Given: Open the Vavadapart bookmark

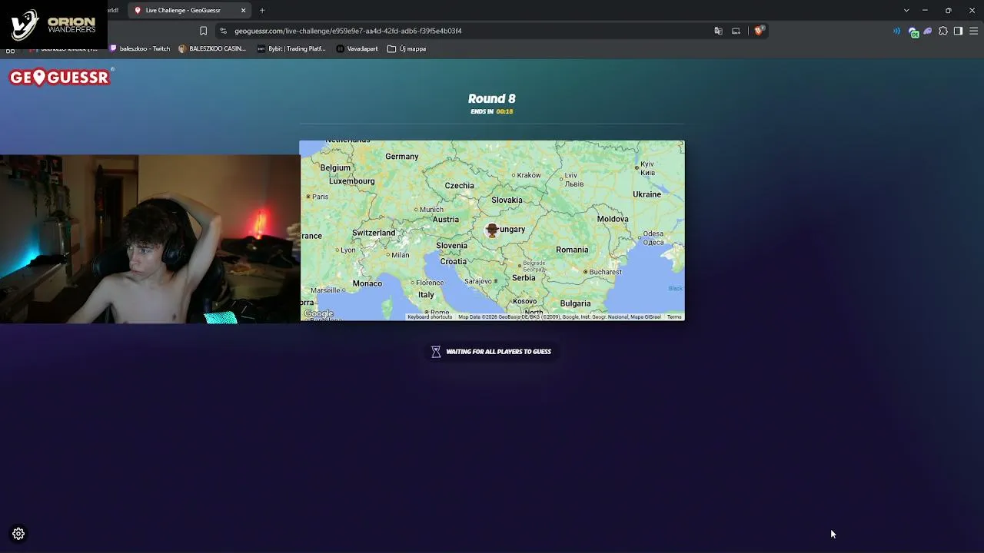Looking at the screenshot, I should click(357, 48).
